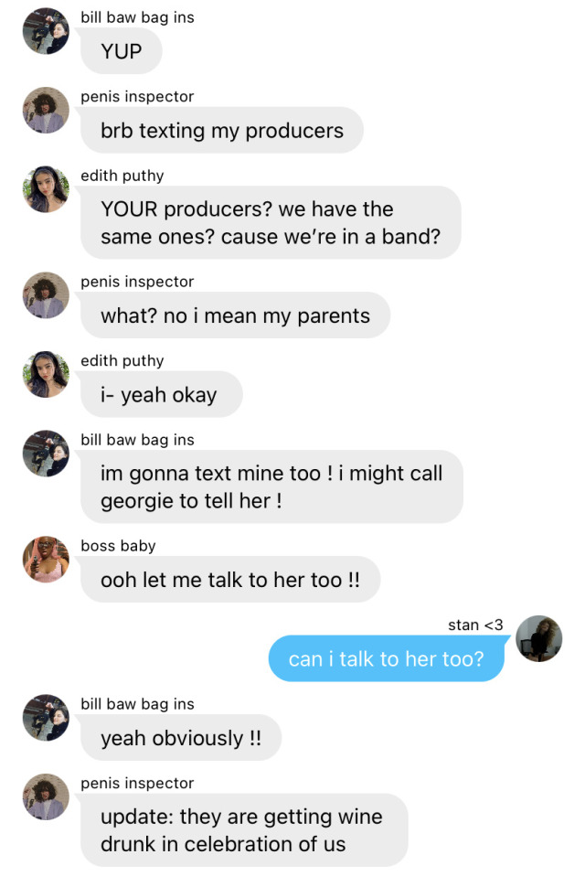Click avatar next to 'brb texting my producers'
585x876 pixels.
pyautogui.click(x=46, y=110)
